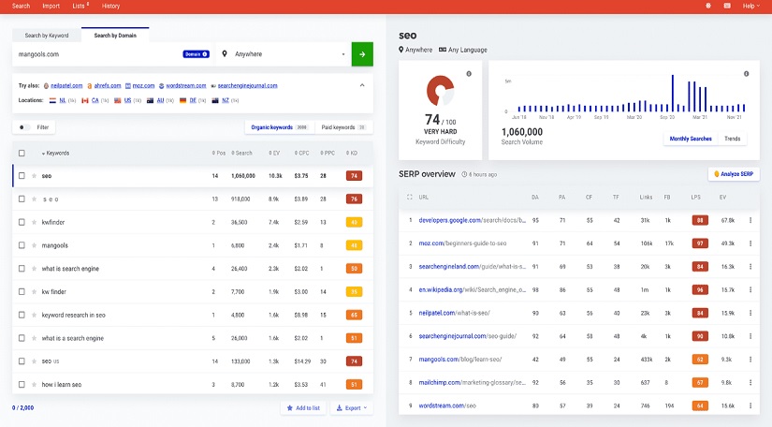Click the green search arrow button
This screenshot has width=772, height=427.
tap(362, 54)
